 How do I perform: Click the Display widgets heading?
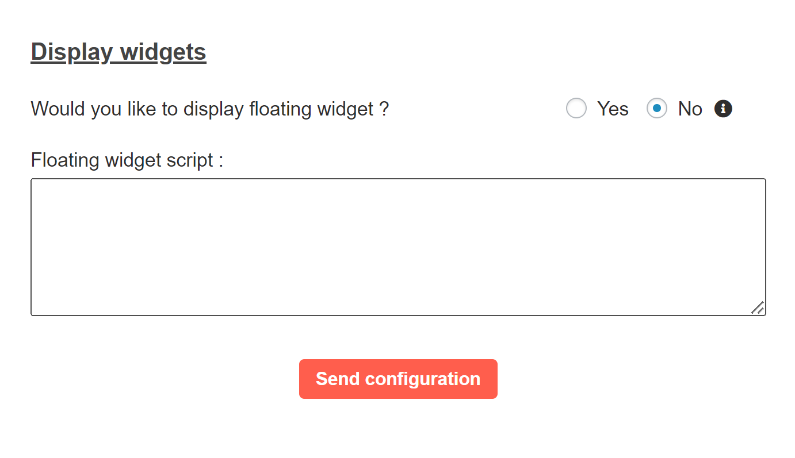(119, 52)
